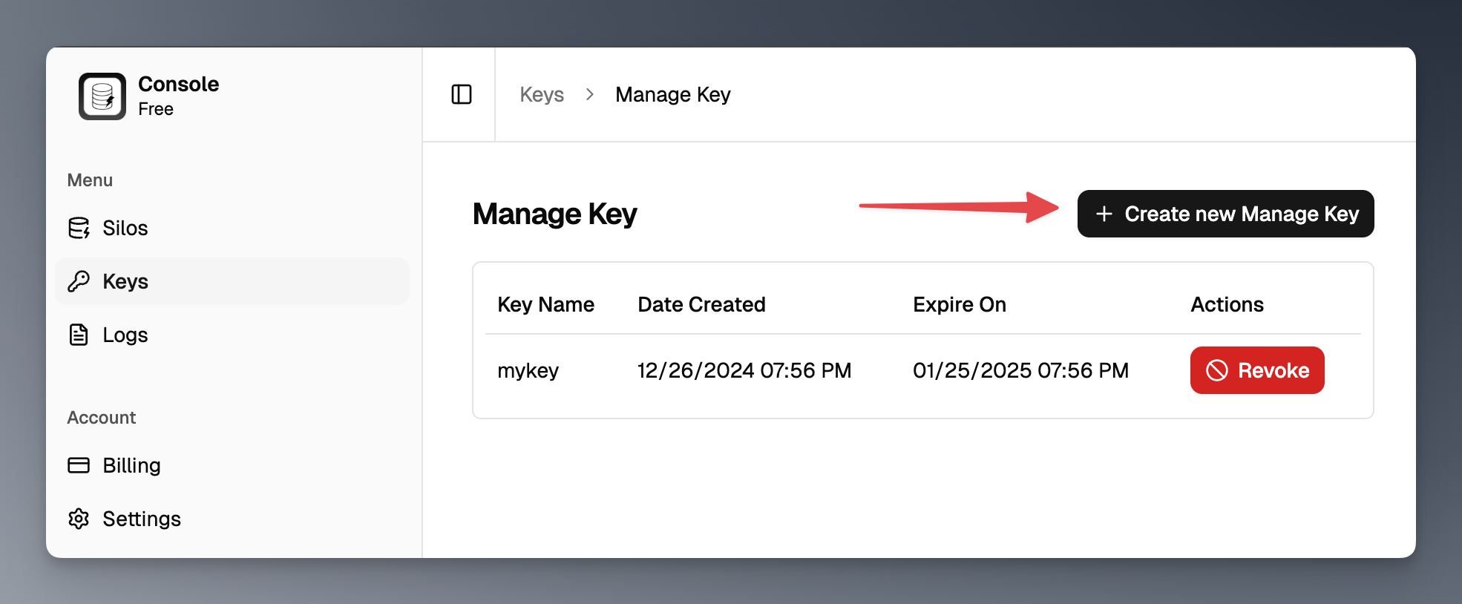Image resolution: width=1462 pixels, height=604 pixels.
Task: Select the mykey name cell
Action: 528,370
